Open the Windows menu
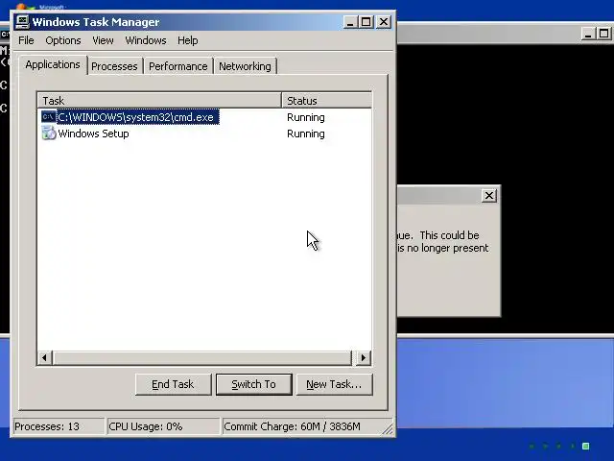This screenshot has height=461, width=614. click(146, 40)
